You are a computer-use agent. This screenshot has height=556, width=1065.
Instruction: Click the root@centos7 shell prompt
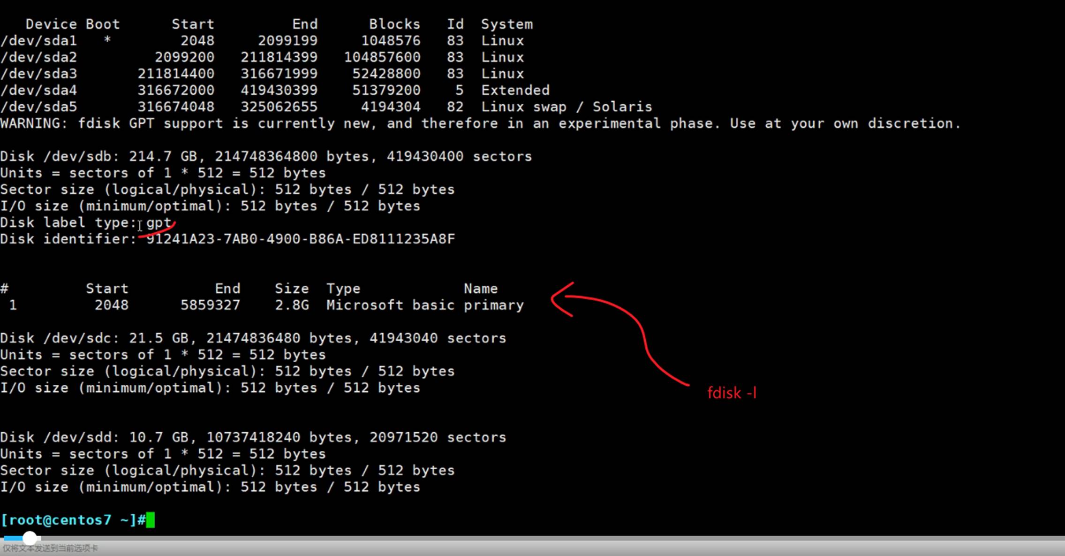tap(73, 520)
